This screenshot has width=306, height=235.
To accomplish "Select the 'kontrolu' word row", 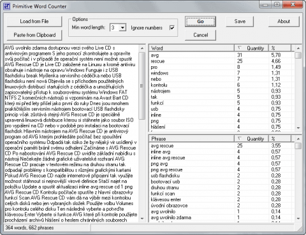I will [222, 85].
